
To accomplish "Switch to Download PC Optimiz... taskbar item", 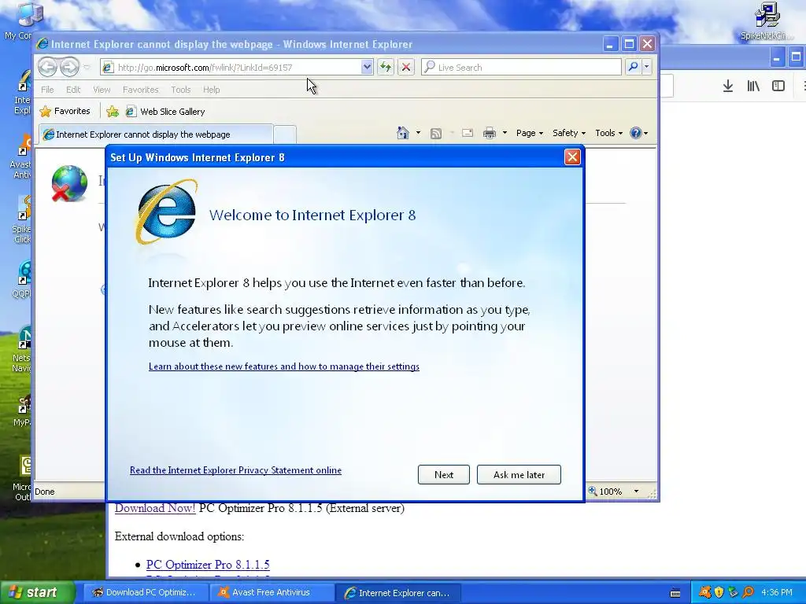I will pos(144,592).
